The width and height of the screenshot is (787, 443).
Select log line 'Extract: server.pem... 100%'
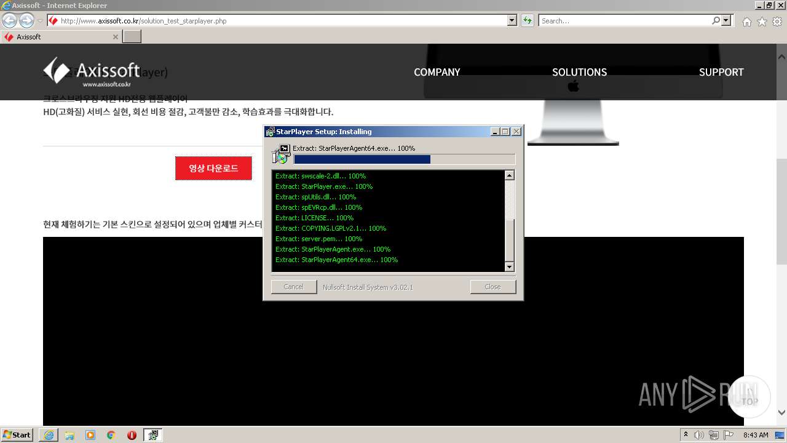point(318,239)
